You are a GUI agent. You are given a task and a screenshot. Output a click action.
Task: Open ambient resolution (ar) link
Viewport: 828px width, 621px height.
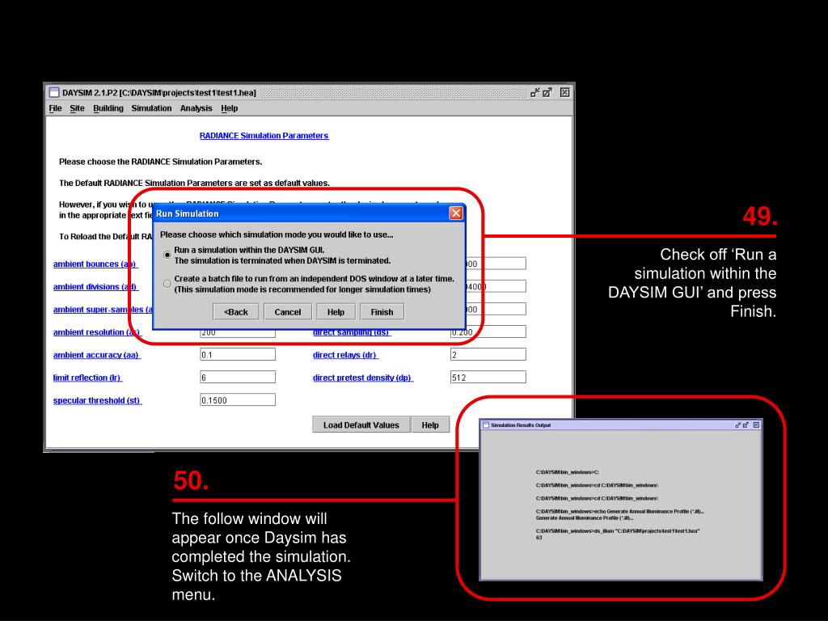[x=97, y=332]
